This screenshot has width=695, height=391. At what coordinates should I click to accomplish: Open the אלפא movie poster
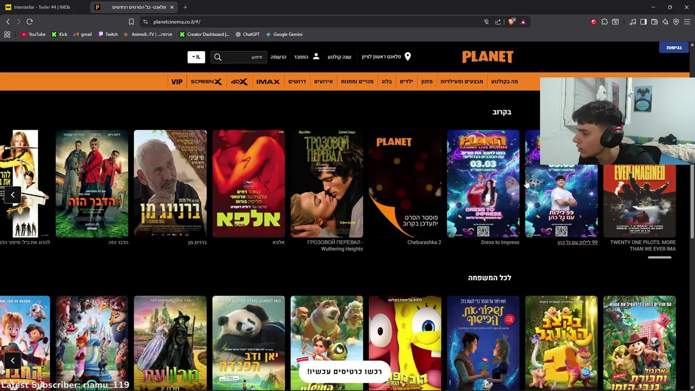248,184
